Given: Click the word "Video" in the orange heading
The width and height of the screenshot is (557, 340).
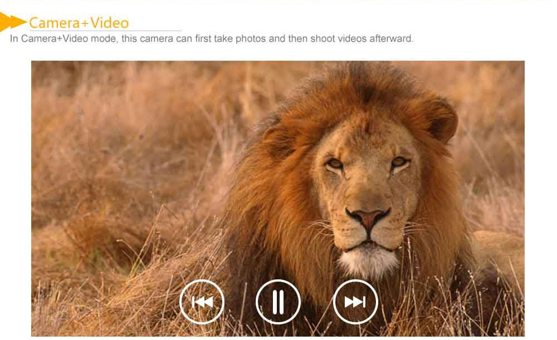Looking at the screenshot, I should (x=109, y=23).
